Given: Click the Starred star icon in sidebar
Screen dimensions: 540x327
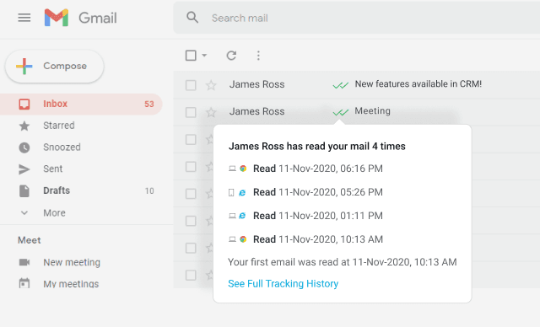Looking at the screenshot, I should click(24, 126).
